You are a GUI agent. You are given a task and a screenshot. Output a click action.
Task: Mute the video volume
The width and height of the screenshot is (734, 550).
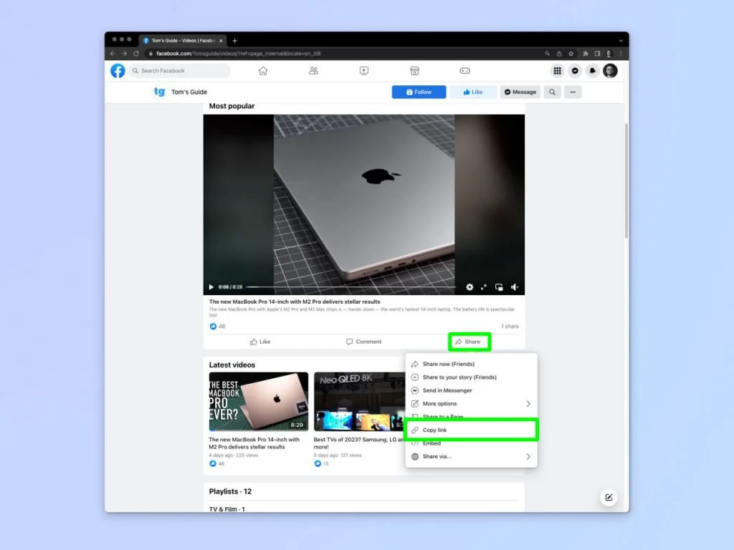515,287
